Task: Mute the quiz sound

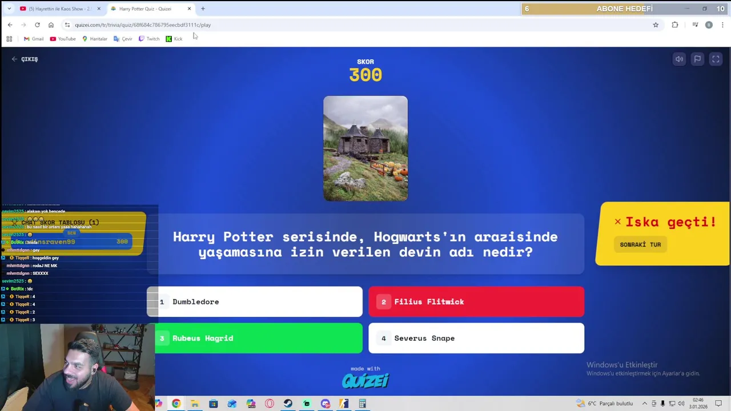Action: tap(679, 59)
